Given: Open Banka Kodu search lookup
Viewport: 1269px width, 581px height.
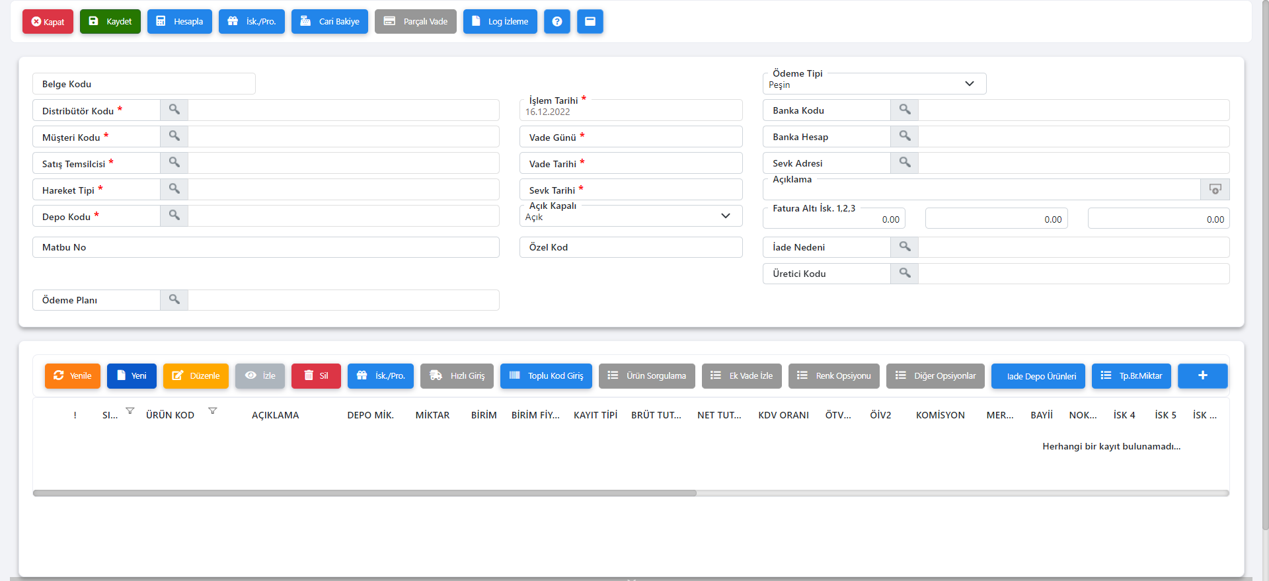Looking at the screenshot, I should click(x=904, y=110).
